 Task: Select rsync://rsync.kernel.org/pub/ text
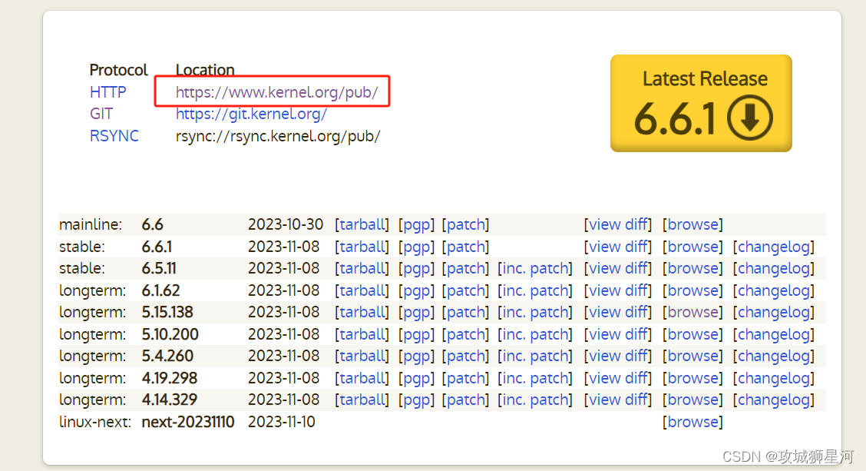[278, 136]
